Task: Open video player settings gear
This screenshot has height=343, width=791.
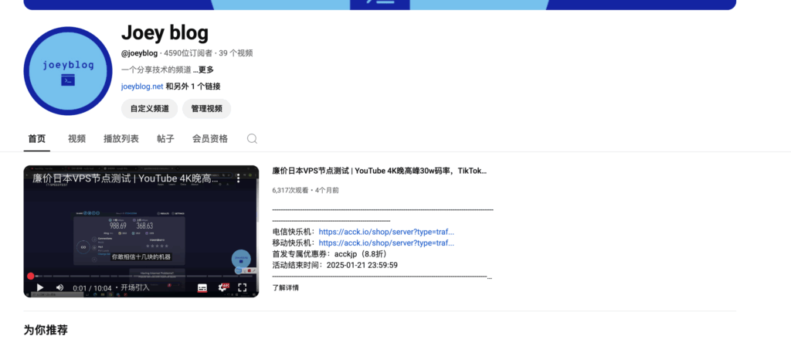Action: coord(222,287)
